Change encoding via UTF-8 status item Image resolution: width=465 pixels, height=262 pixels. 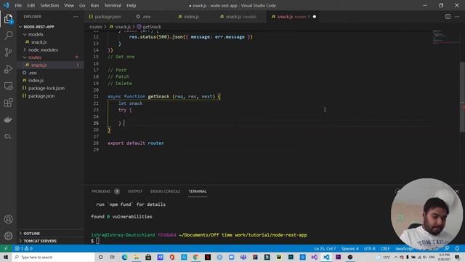coord(370,248)
